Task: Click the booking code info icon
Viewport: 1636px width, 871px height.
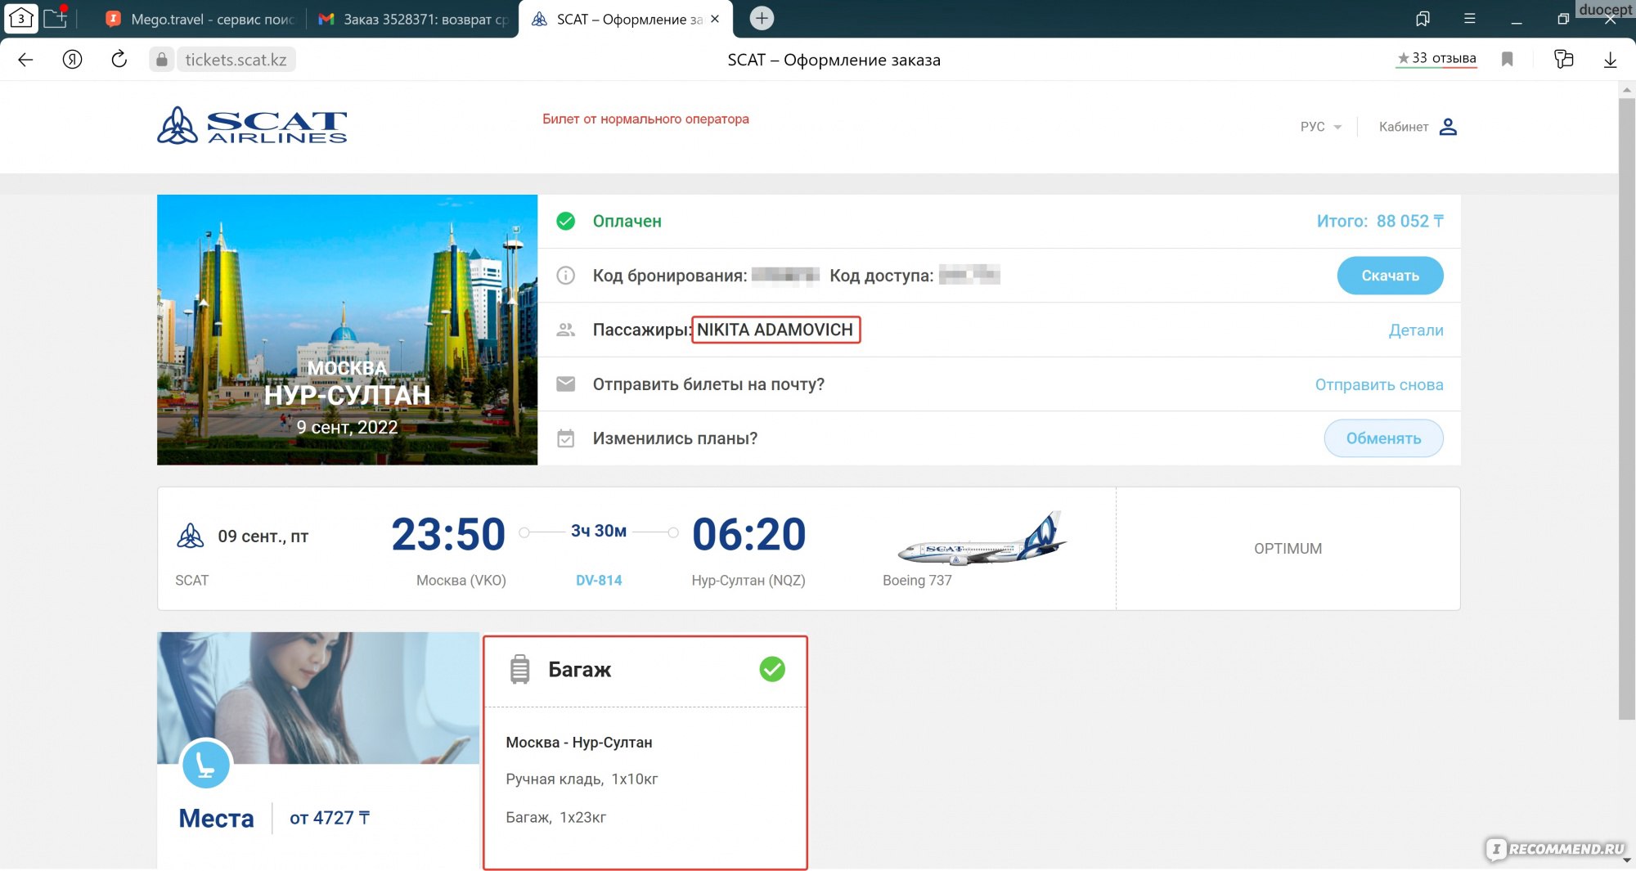Action: (x=565, y=276)
